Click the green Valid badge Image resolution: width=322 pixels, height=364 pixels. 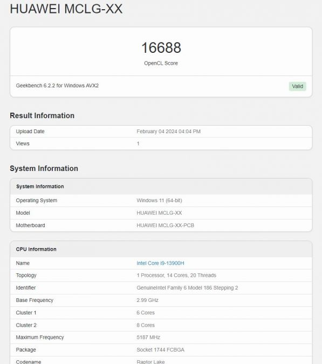click(297, 86)
